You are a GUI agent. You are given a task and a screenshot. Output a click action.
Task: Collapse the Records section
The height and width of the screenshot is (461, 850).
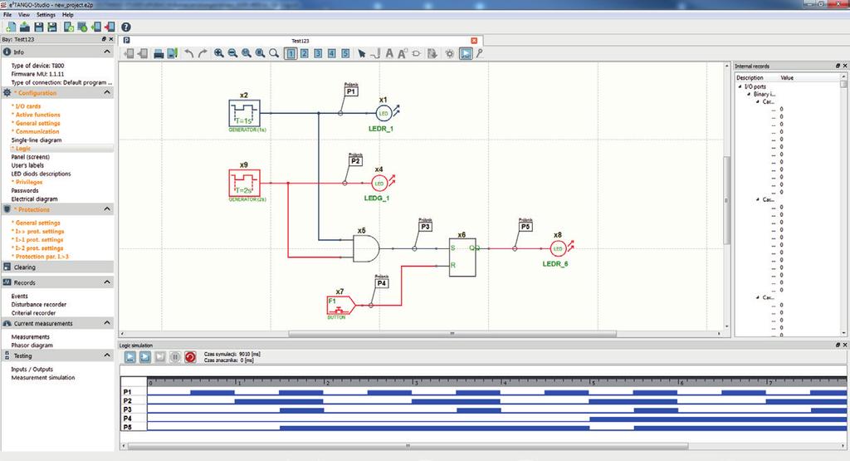coord(107,282)
